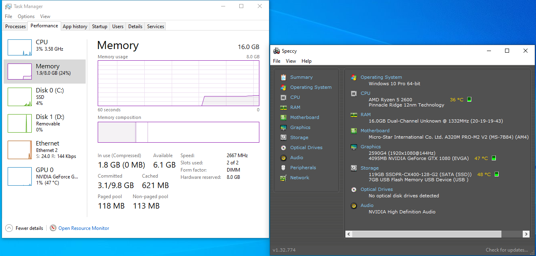This screenshot has height=256, width=536.
Task: Open the Graphics section heading link in summary
Action: (371, 147)
